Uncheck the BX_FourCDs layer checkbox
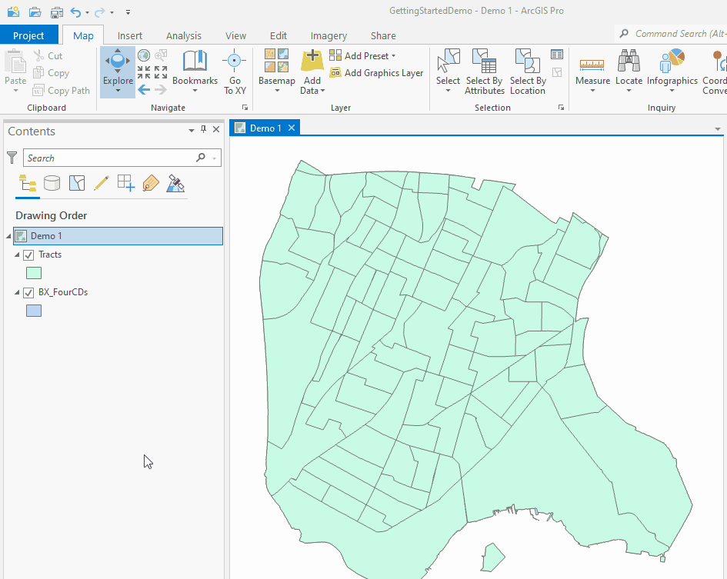727x579 pixels. 28,292
